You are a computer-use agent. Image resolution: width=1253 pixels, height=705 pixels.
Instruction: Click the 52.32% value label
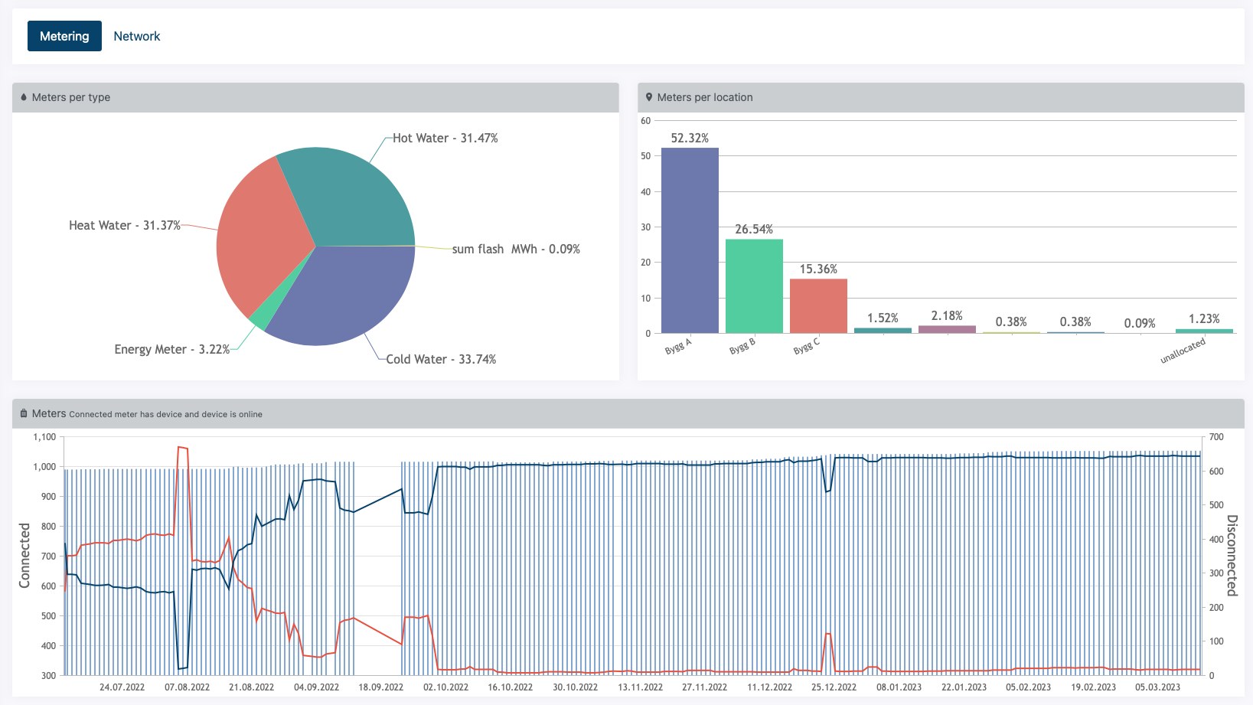[x=690, y=138]
